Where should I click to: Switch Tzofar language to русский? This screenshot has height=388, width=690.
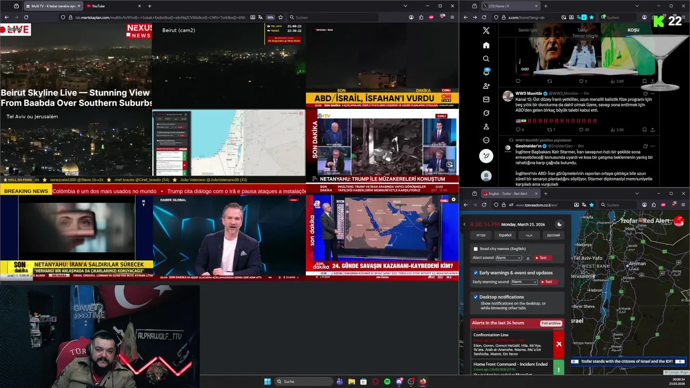[554, 235]
